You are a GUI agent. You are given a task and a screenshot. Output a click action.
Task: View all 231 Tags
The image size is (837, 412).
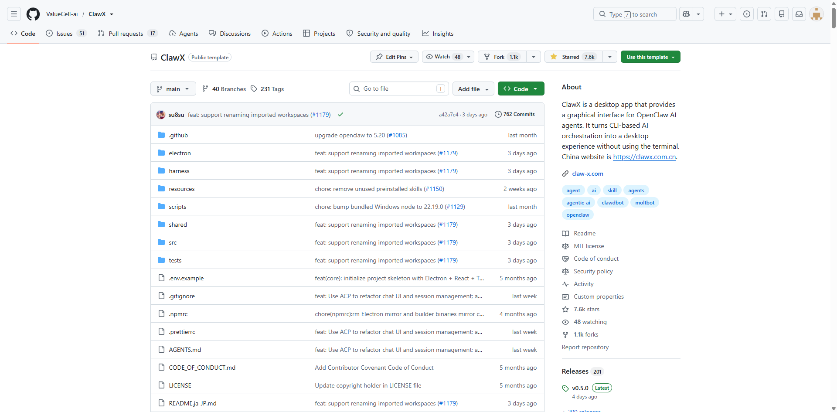(267, 89)
